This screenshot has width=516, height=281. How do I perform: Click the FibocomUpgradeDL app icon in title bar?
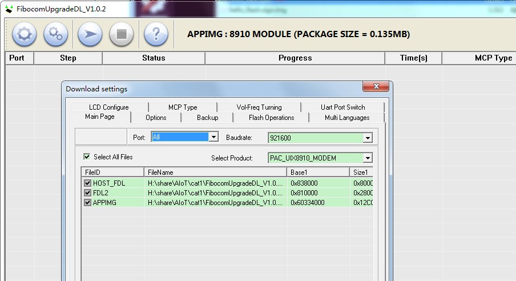click(x=9, y=9)
